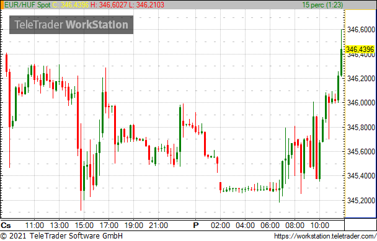Click the yellow 346,4396 current price tag

(360, 50)
